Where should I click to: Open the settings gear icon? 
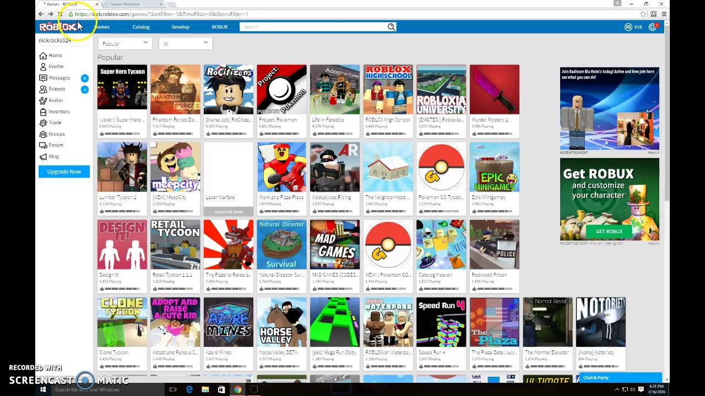click(x=652, y=27)
